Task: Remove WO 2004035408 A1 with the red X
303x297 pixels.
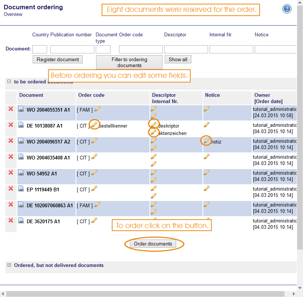Action: click(11, 156)
